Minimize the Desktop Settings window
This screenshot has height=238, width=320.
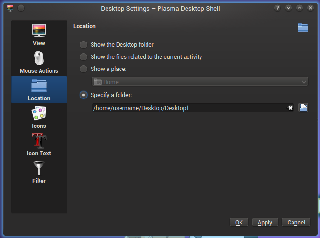pos(288,8)
